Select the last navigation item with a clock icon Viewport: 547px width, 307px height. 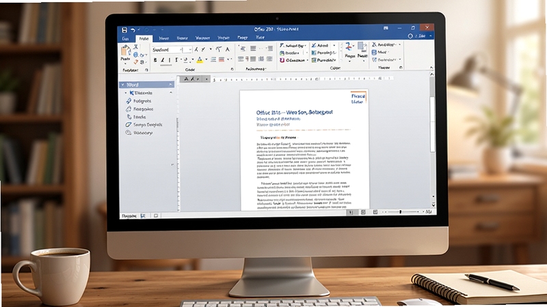[x=139, y=132]
